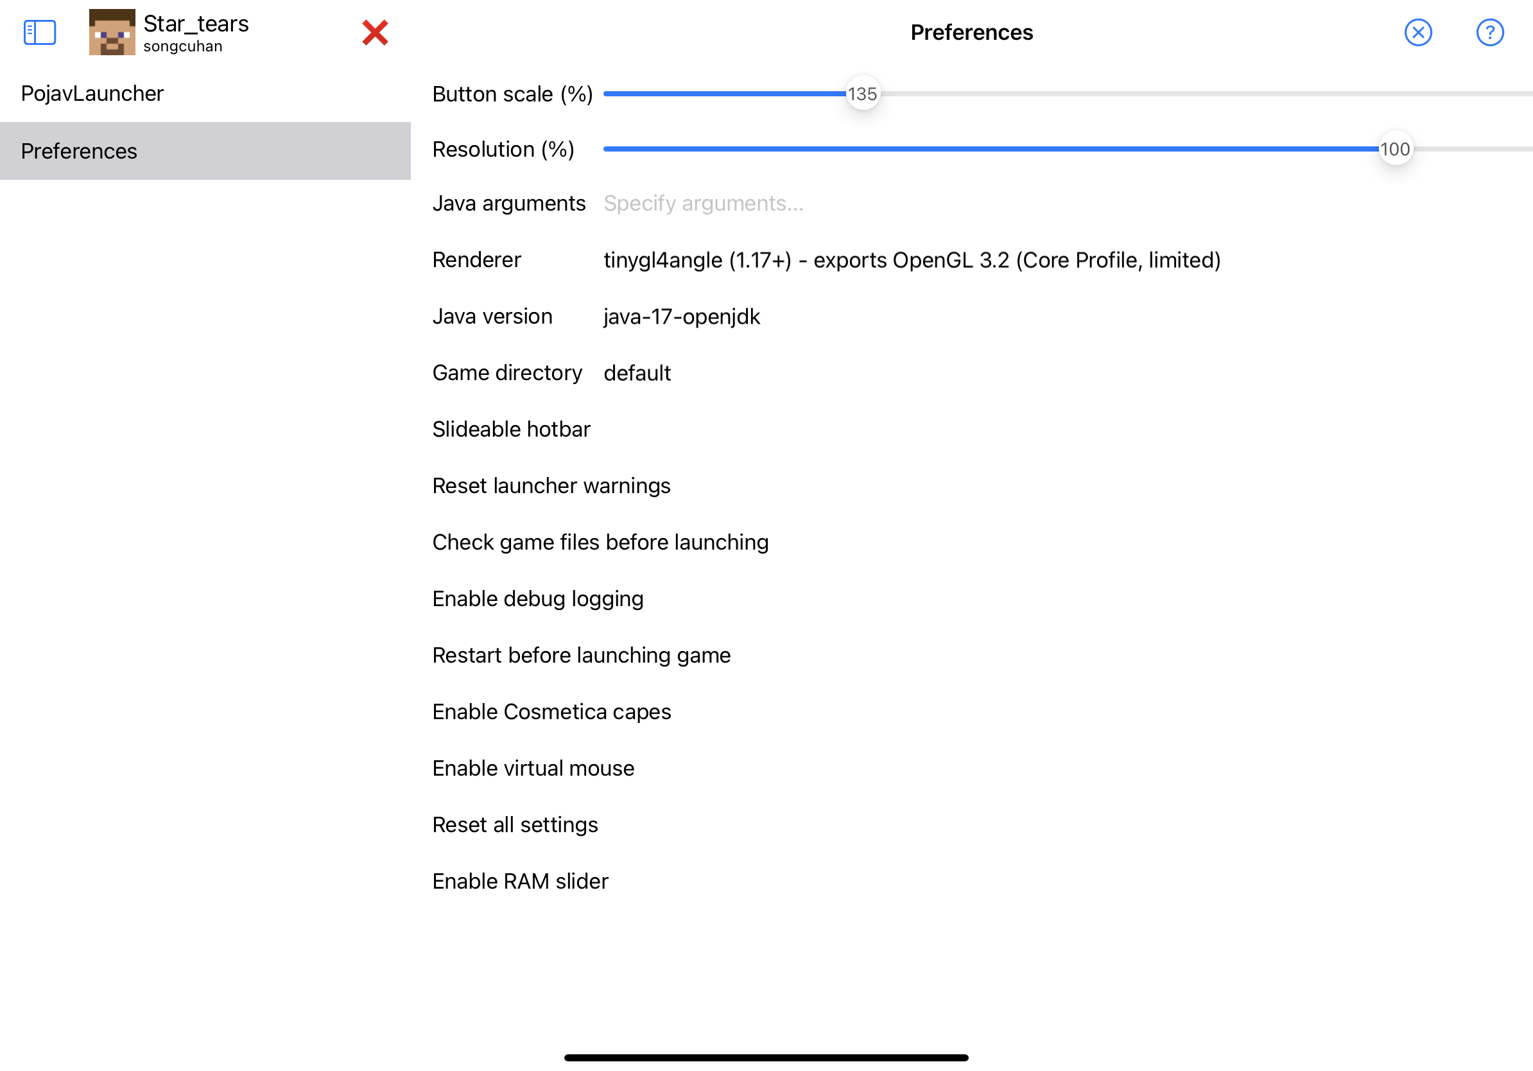Open the Renderer tinygl4angle selection
This screenshot has width=1533, height=1071.
point(912,260)
